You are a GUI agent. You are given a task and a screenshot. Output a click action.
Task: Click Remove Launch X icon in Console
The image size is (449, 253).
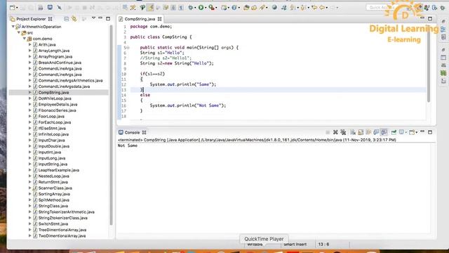tap(335, 132)
